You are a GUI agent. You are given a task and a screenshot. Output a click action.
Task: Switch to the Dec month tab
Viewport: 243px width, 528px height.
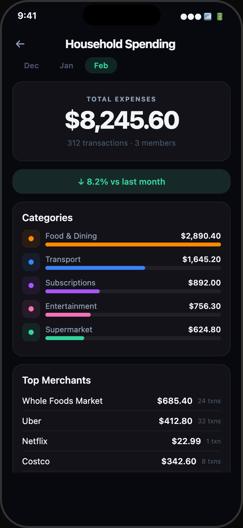point(31,66)
